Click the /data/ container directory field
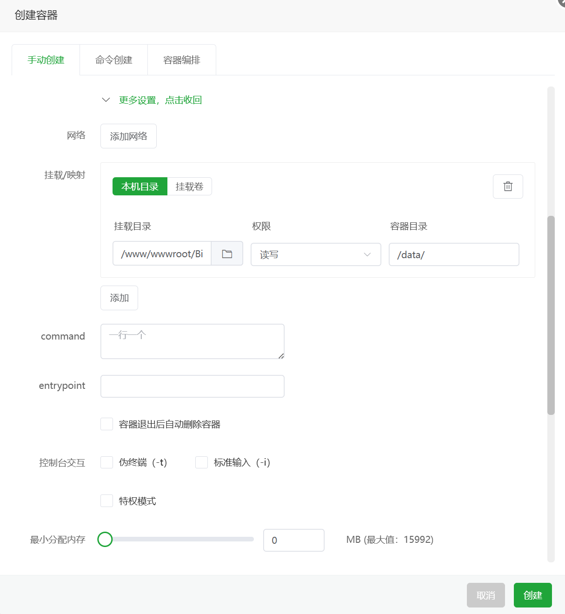Image resolution: width=565 pixels, height=614 pixels. (x=454, y=254)
